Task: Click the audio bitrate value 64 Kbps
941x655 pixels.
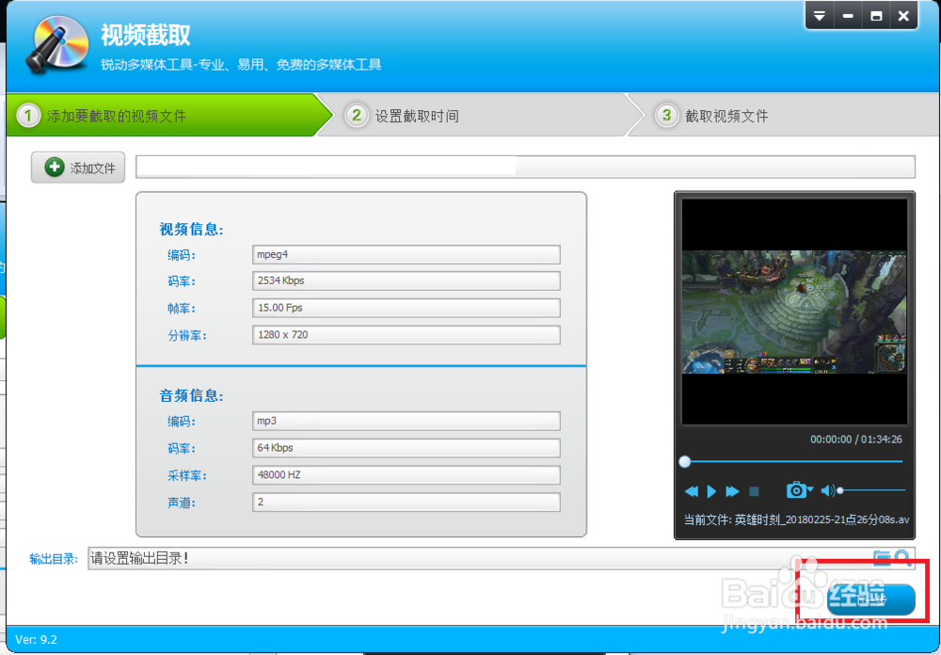Action: [407, 448]
